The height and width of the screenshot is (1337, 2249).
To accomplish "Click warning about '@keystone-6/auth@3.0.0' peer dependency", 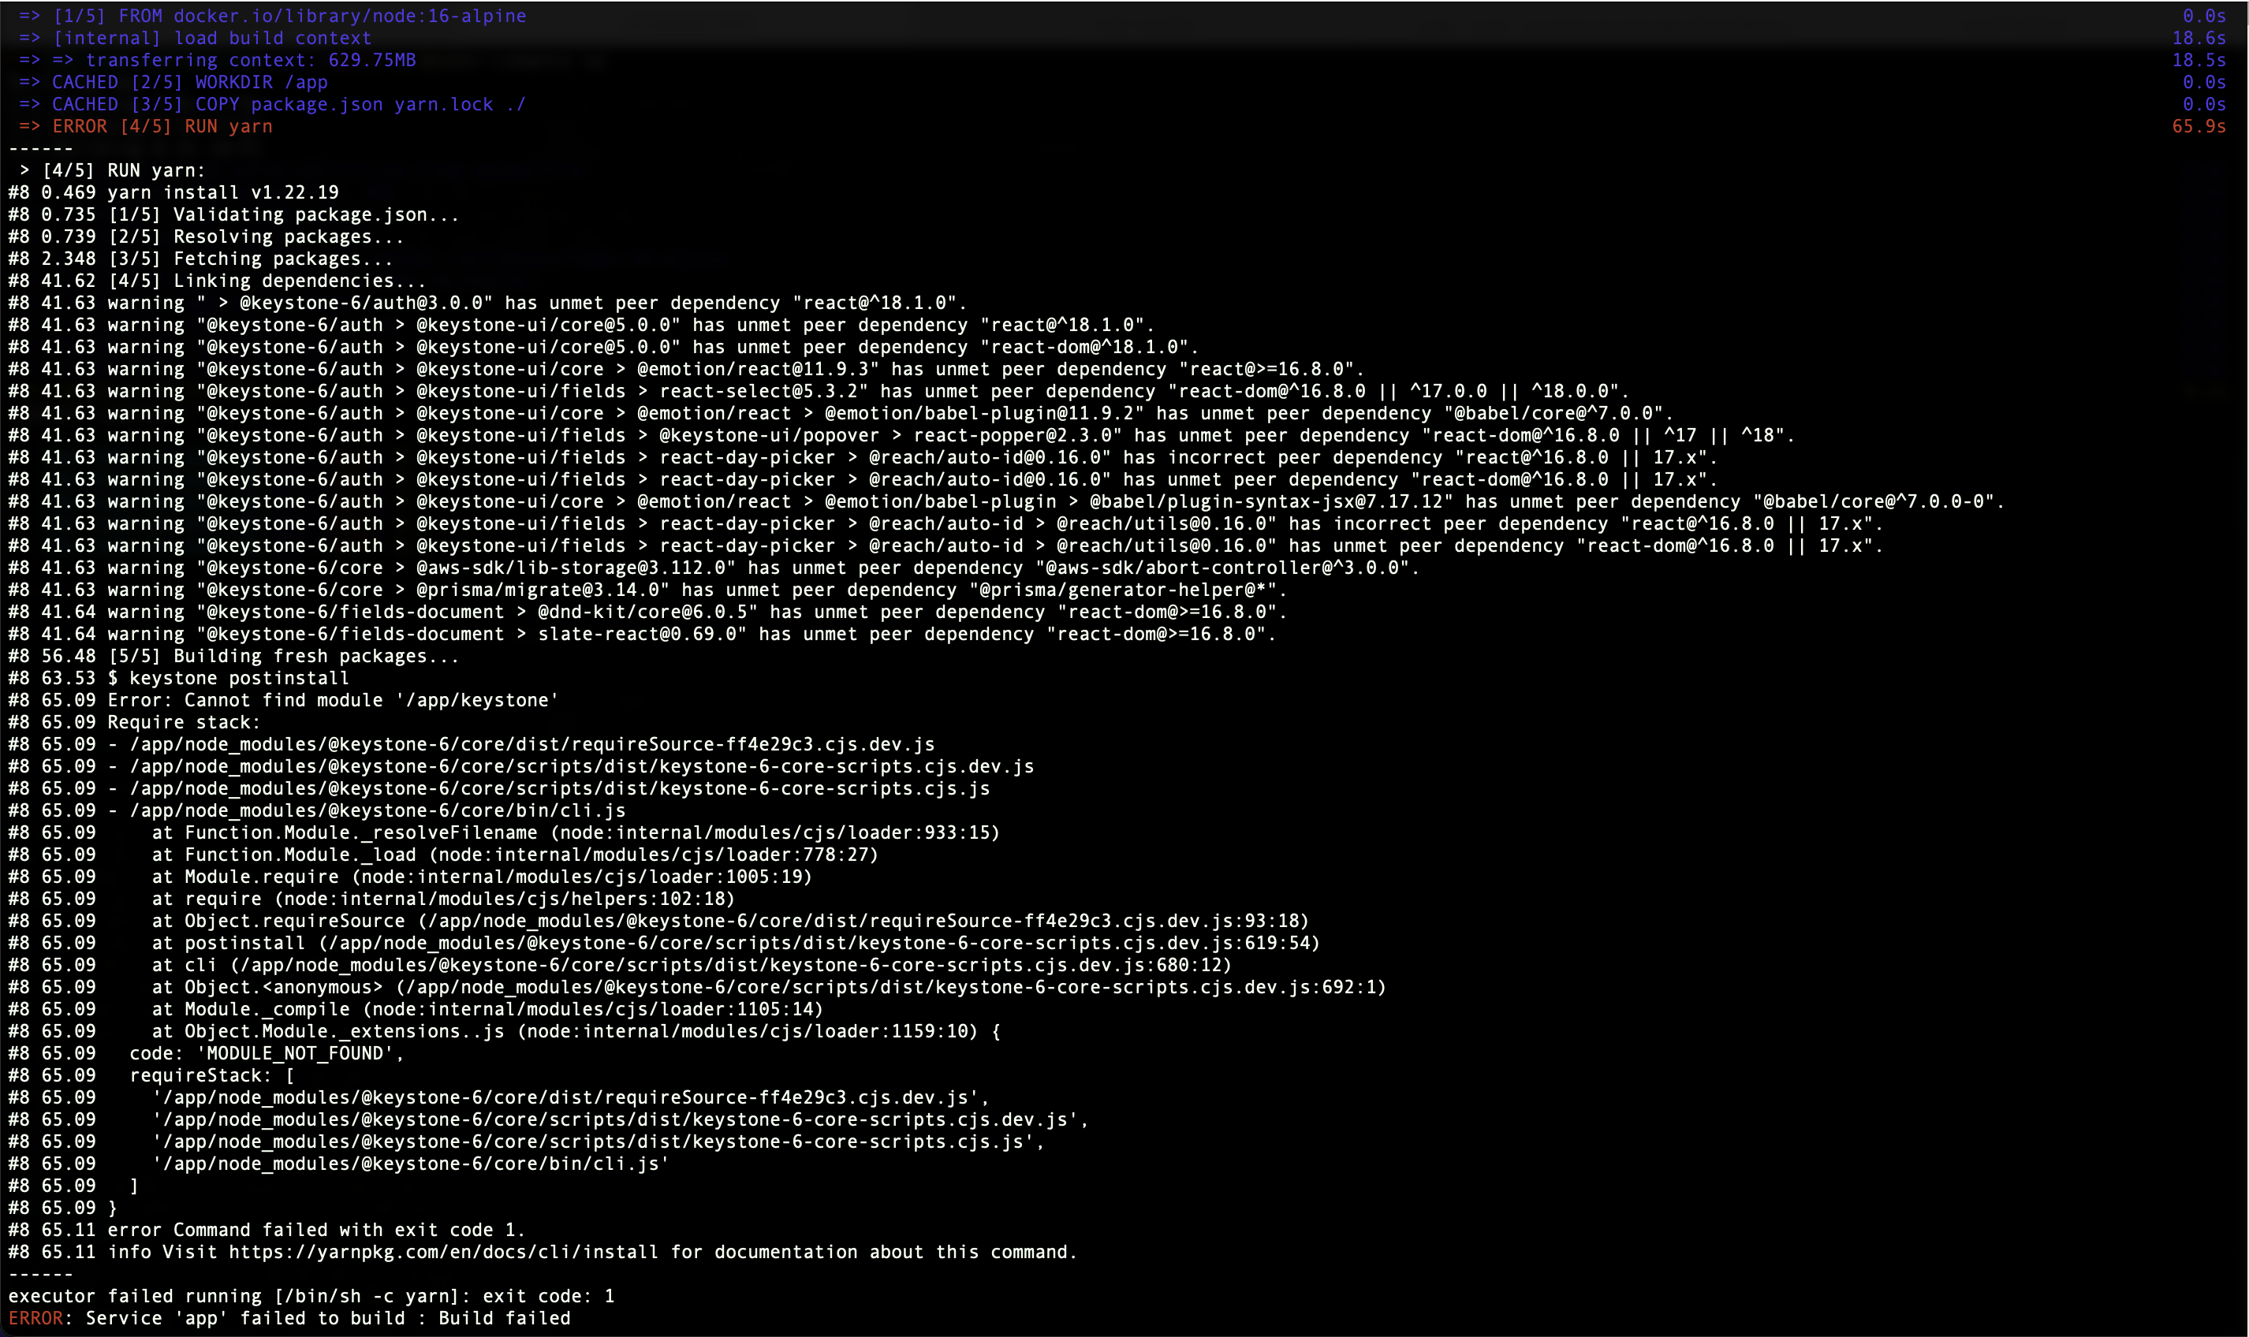I will pyautogui.click(x=487, y=303).
